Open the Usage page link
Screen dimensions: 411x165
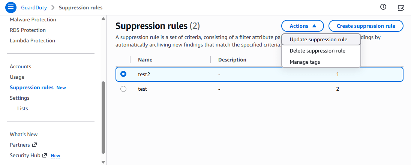pyautogui.click(x=17, y=77)
